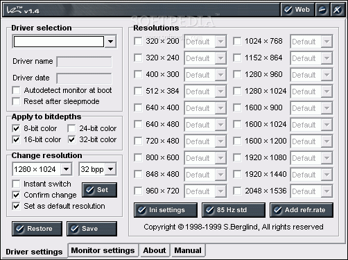Image resolution: width=348 pixels, height=260 pixels.
Task: Click the Restore button
Action: 37,229
